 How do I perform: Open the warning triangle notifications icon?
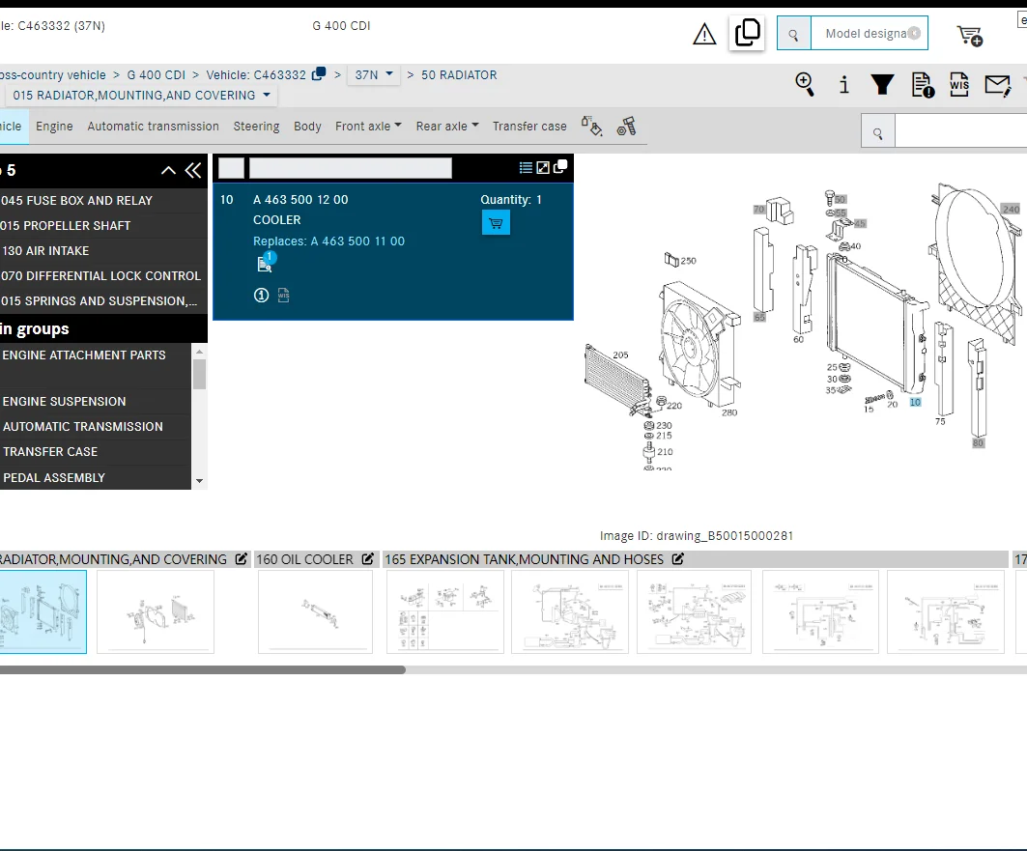(x=704, y=34)
